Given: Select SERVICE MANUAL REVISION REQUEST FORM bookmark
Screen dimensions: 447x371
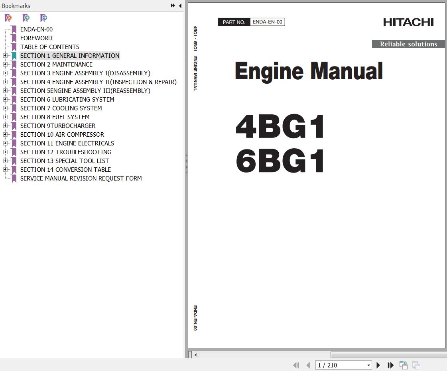Looking at the screenshot, I should click(x=81, y=179).
